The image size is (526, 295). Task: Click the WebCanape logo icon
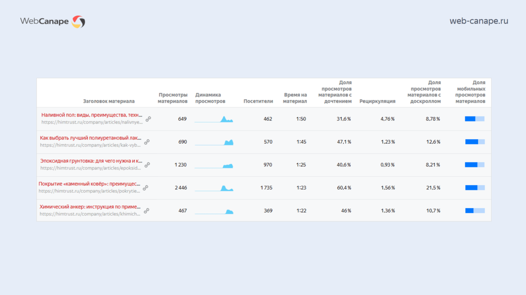pos(78,21)
